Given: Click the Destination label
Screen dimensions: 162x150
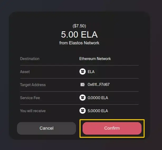Looking at the screenshot, I should (x=30, y=59).
